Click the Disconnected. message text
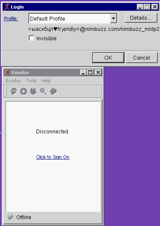This screenshot has width=160, height=226. (53, 132)
